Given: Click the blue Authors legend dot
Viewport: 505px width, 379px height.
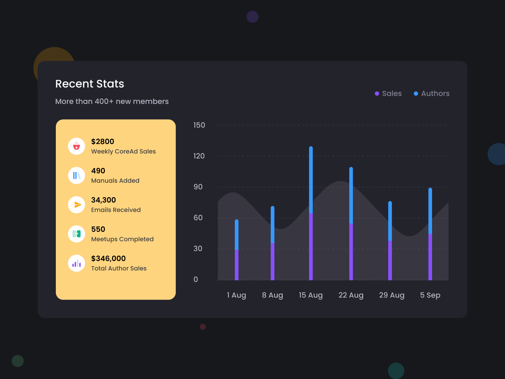Looking at the screenshot, I should click(x=416, y=93).
